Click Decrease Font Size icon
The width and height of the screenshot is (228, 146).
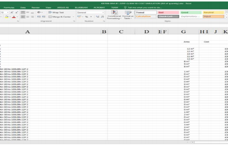tap(16, 13)
